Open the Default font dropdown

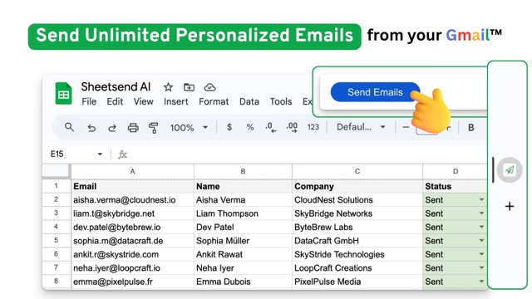361,127
